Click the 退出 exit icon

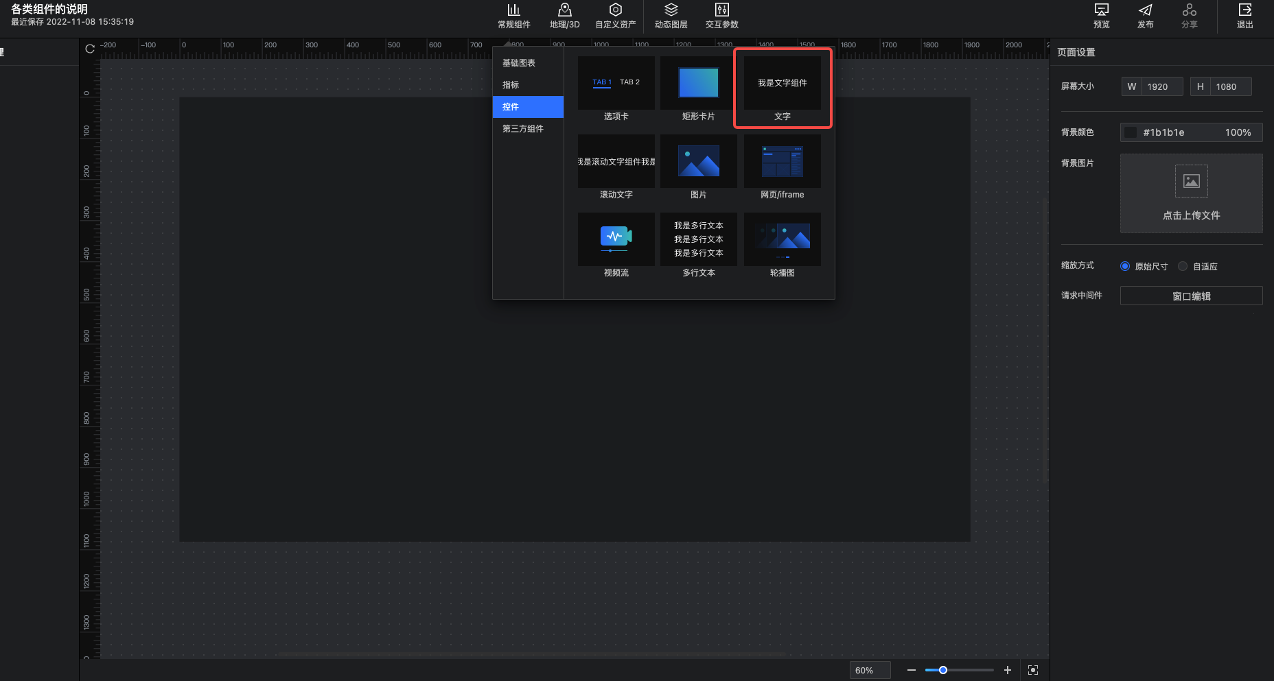1244,10
